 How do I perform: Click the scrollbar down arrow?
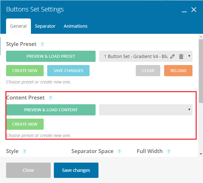tap(200, 154)
